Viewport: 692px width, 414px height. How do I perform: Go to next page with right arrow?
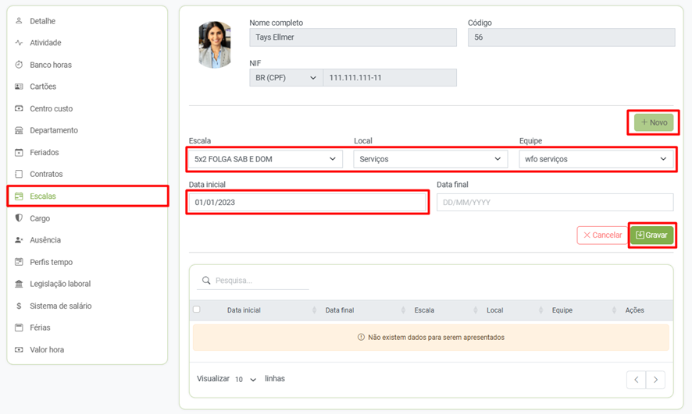655,380
